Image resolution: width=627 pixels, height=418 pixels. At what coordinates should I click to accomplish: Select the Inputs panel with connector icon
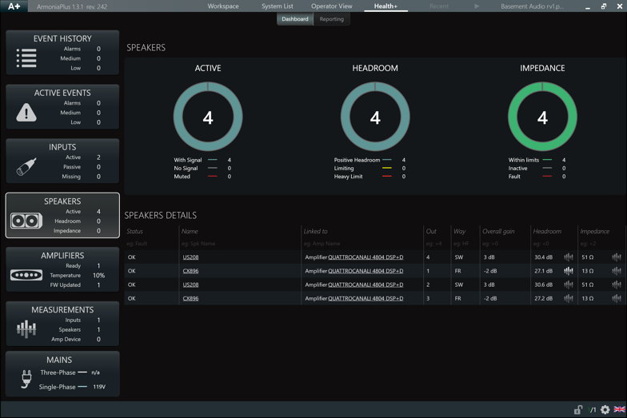click(62, 161)
